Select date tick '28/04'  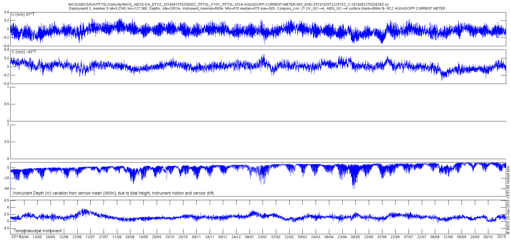[x=24, y=237]
